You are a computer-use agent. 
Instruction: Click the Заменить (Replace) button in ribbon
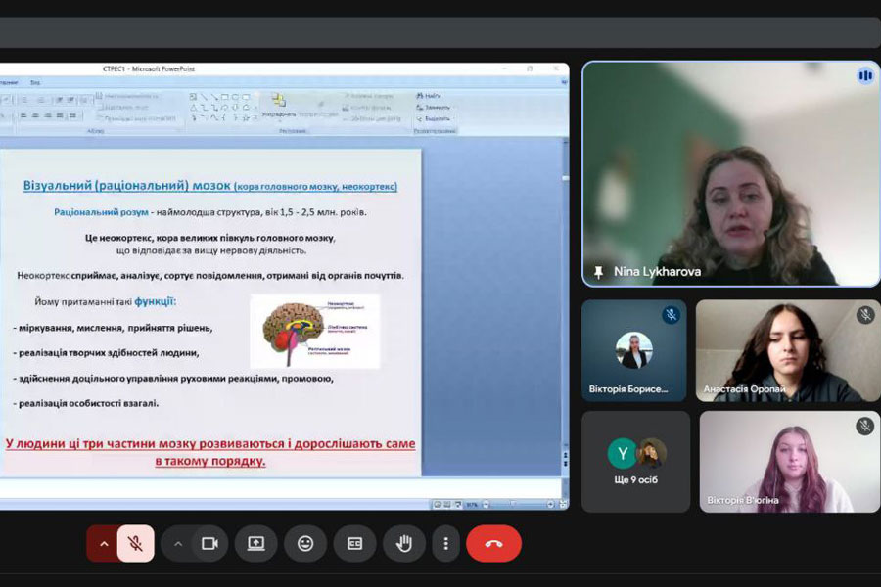(433, 107)
